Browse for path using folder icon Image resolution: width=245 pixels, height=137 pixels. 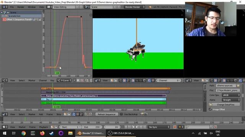click(238, 86)
